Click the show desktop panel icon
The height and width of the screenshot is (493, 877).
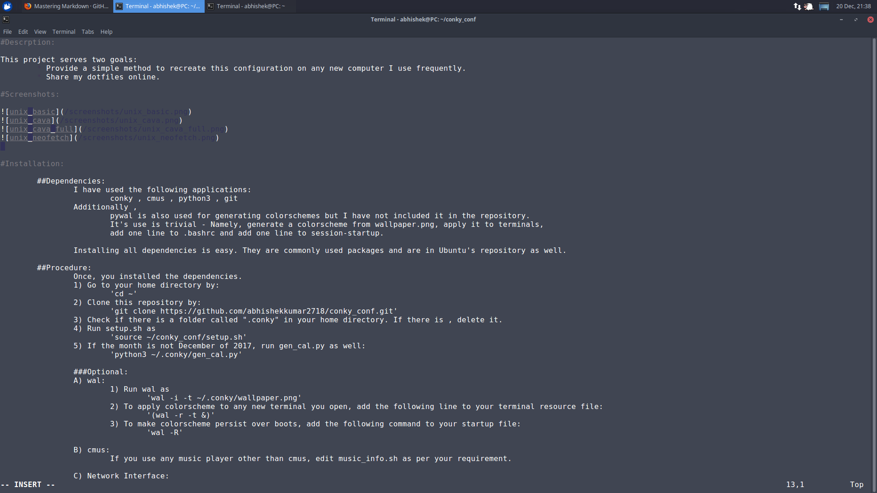coord(824,6)
